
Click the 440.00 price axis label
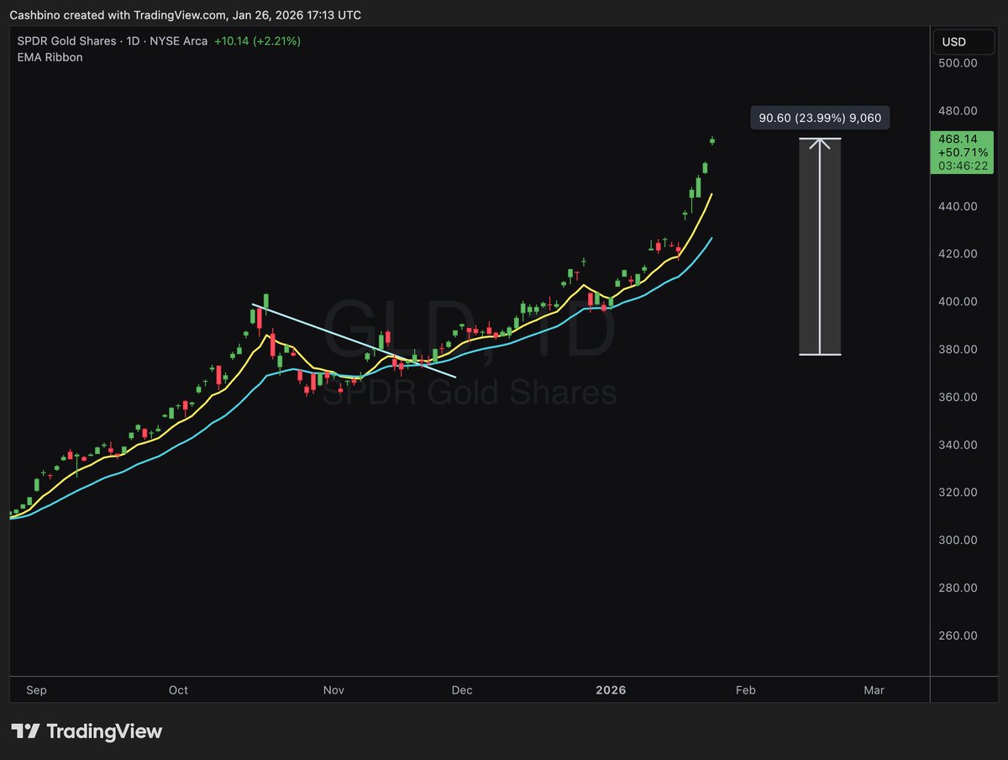(959, 206)
